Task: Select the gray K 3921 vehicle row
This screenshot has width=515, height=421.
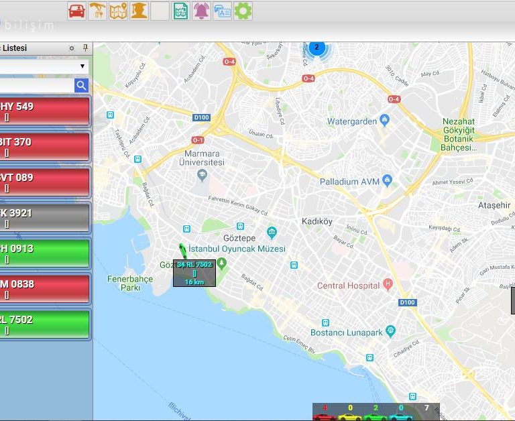Action: tap(44, 218)
